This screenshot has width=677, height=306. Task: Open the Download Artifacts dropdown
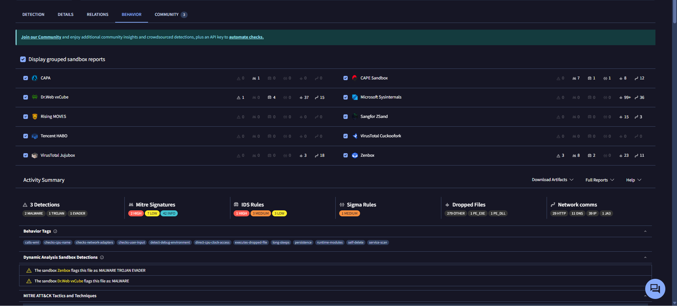553,180
